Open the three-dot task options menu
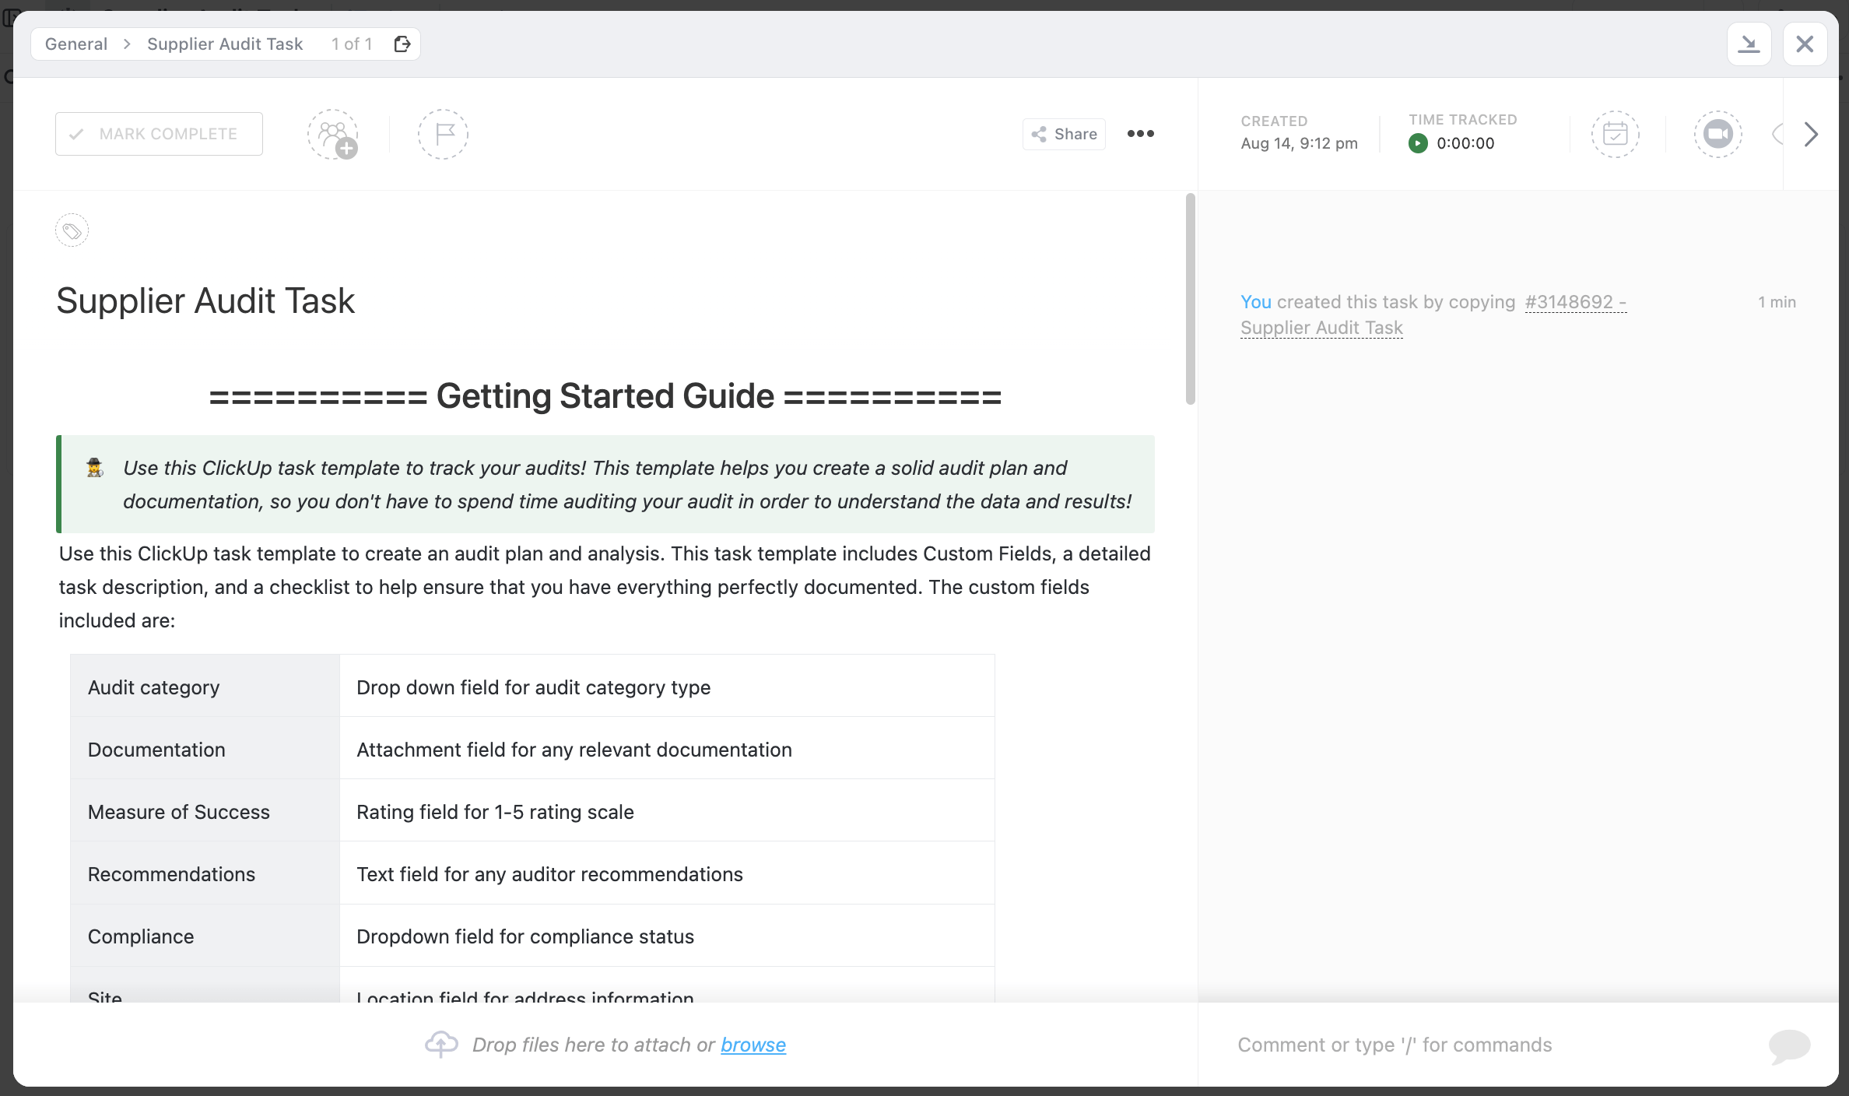The width and height of the screenshot is (1849, 1096). pos(1140,134)
